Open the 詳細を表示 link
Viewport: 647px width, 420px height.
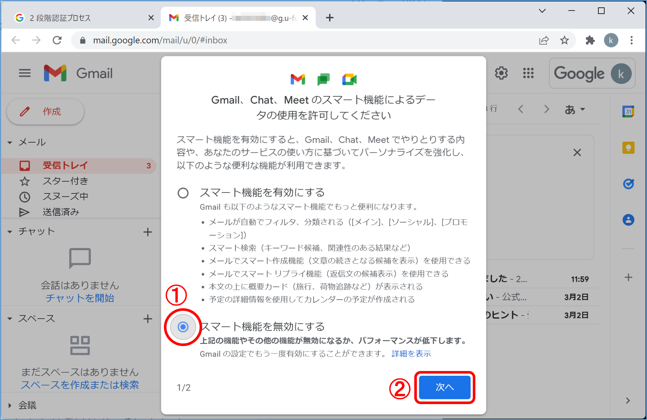(x=411, y=354)
